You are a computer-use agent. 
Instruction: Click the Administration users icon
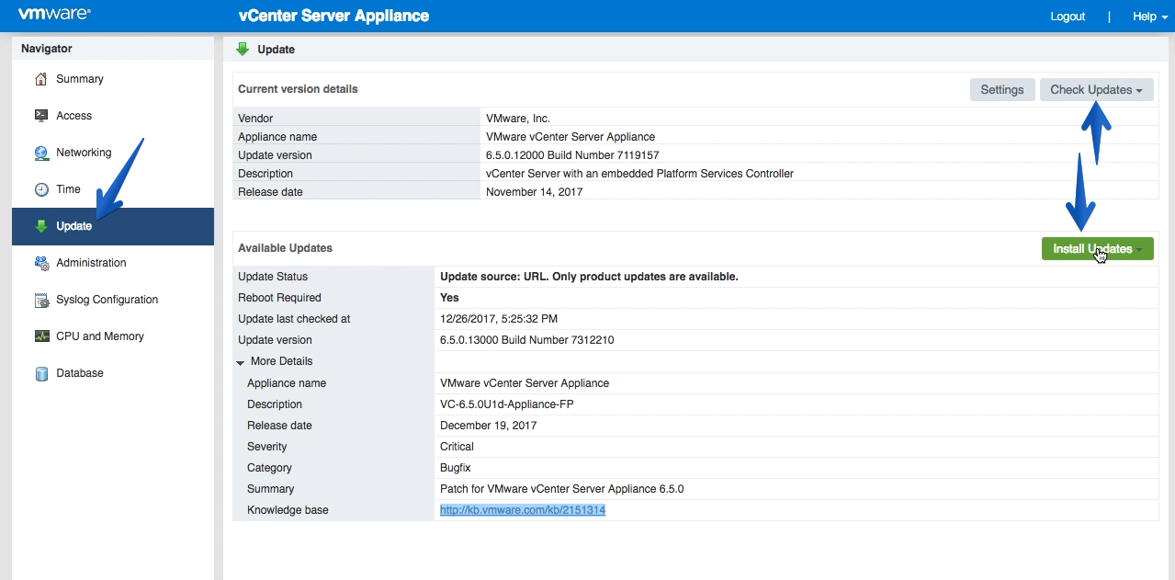pyautogui.click(x=40, y=263)
